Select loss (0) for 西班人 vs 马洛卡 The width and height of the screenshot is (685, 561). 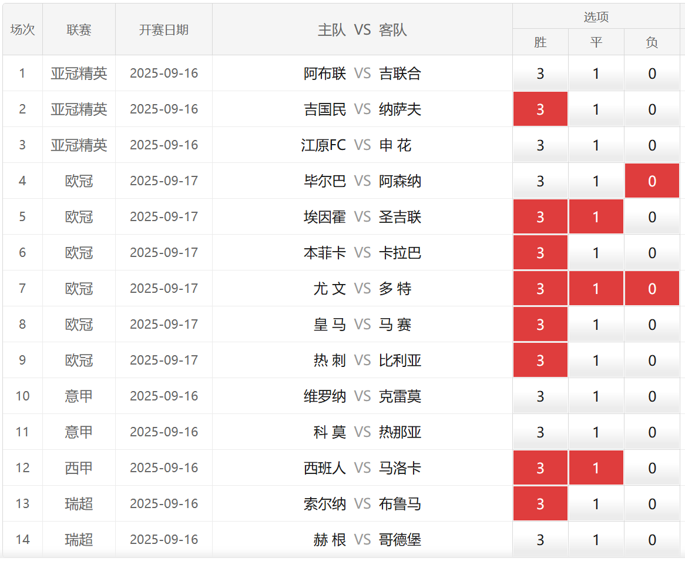[652, 468]
